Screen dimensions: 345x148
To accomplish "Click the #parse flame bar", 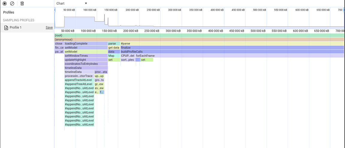I will click(232, 44).
